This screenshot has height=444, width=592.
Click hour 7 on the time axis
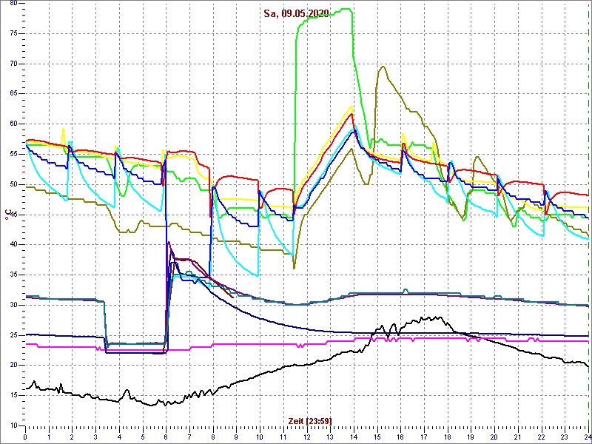pos(189,436)
